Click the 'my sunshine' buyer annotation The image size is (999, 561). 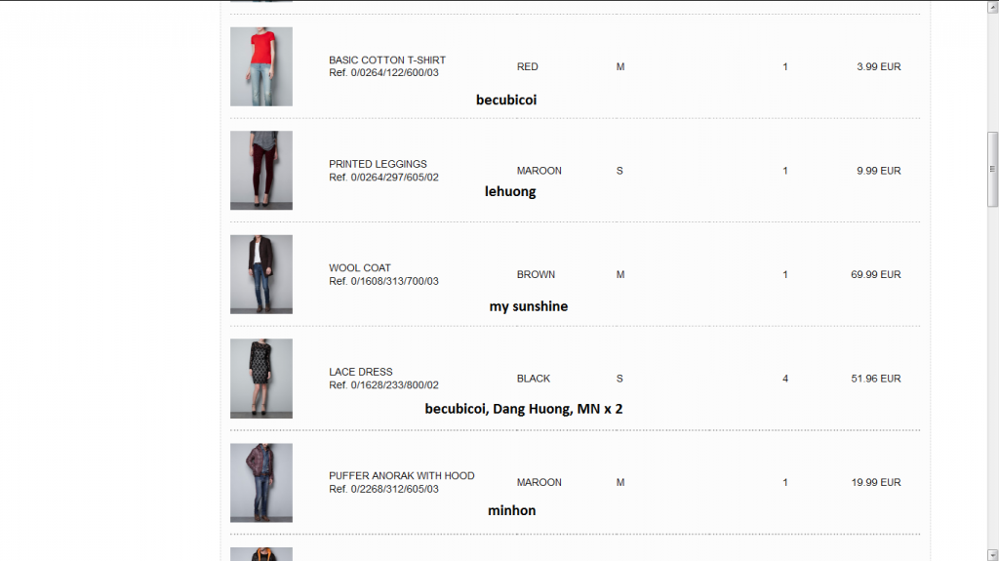528,306
